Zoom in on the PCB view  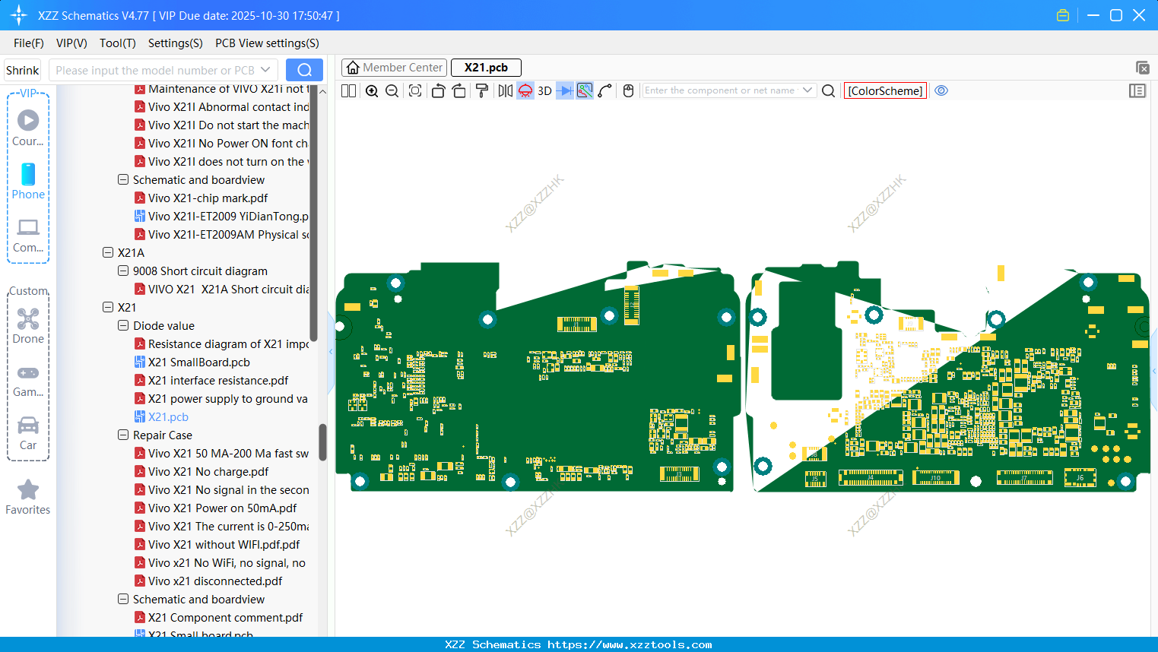click(372, 91)
